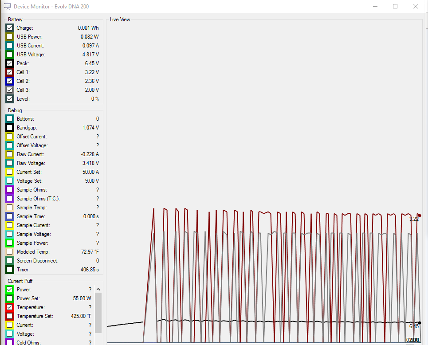Viewport: 428px width, 345px height.
Task: Enable the Buttons debug checkbox
Action: click(10, 119)
